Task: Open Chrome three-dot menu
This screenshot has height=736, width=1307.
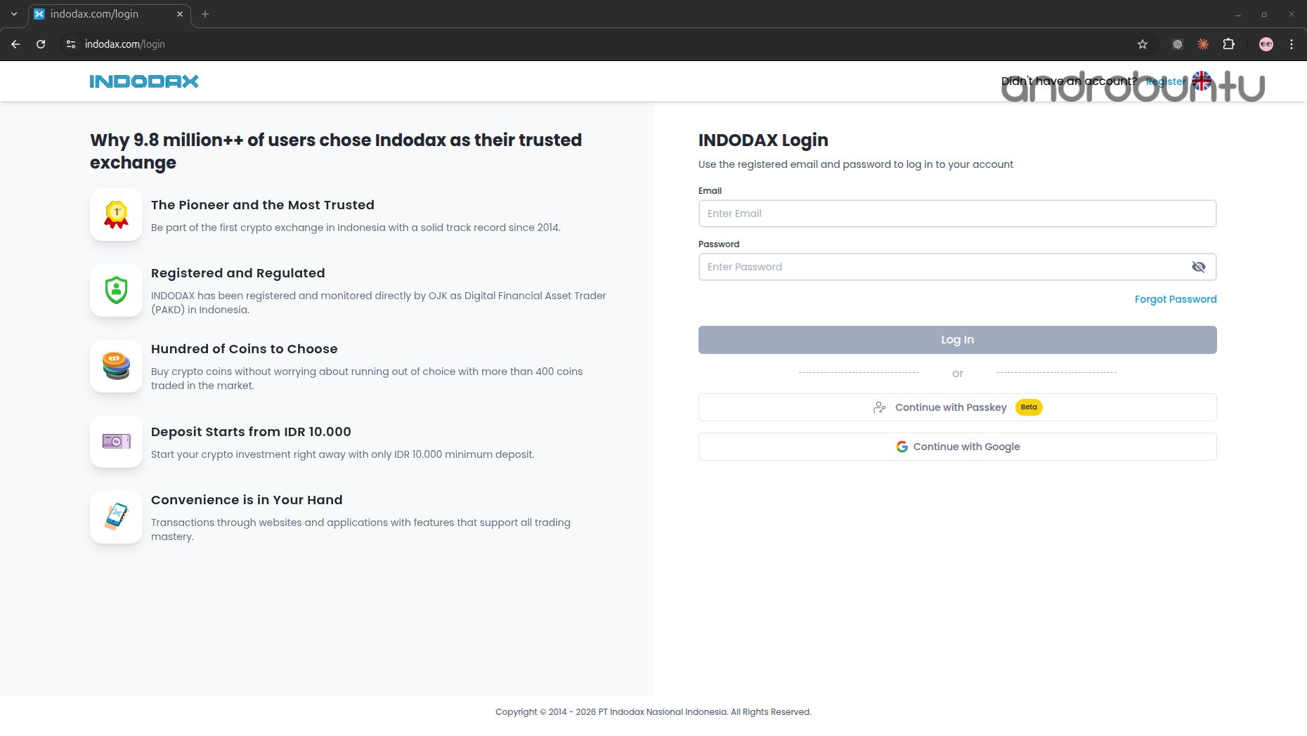Action: pyautogui.click(x=1292, y=44)
